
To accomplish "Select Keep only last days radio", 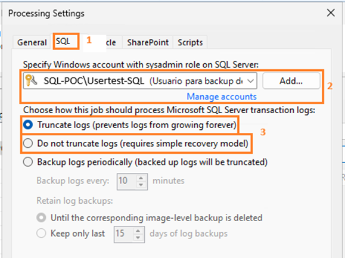I will (41, 234).
